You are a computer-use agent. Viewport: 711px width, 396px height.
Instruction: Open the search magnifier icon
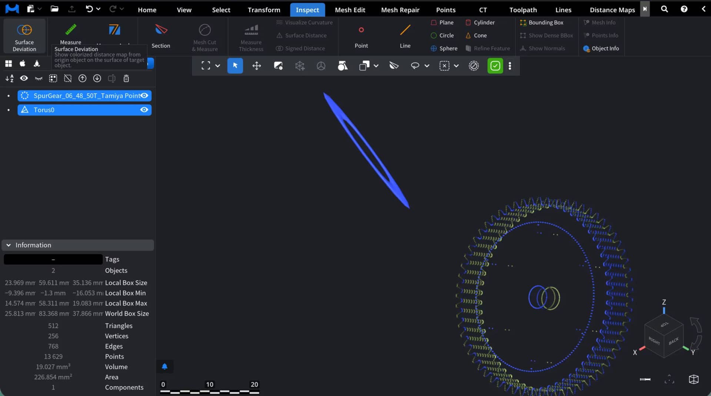pyautogui.click(x=664, y=9)
